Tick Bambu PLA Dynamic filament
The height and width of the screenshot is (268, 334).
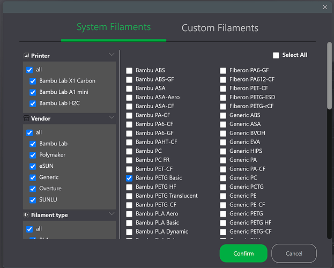(129, 232)
